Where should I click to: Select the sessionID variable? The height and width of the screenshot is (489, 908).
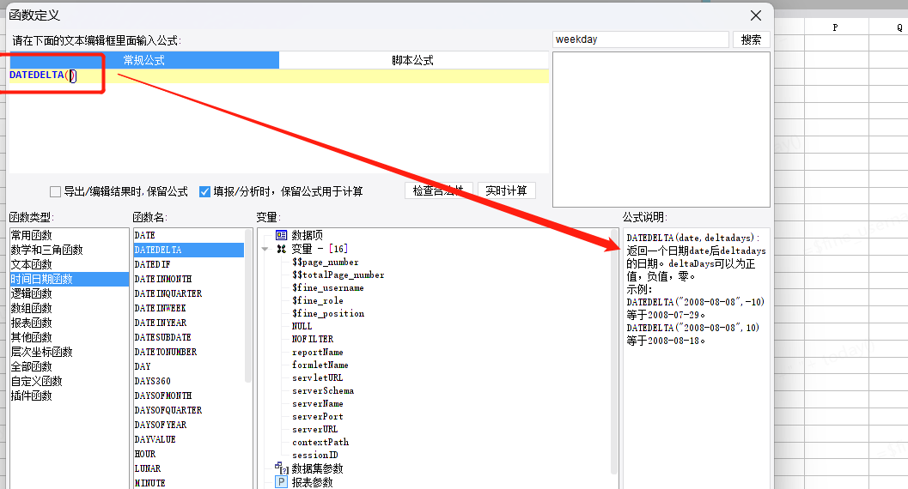coord(315,455)
